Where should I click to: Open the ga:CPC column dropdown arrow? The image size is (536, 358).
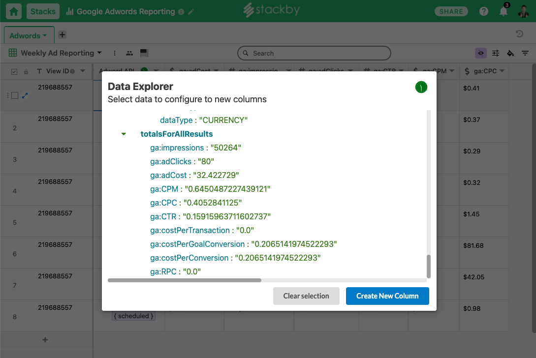(502, 71)
